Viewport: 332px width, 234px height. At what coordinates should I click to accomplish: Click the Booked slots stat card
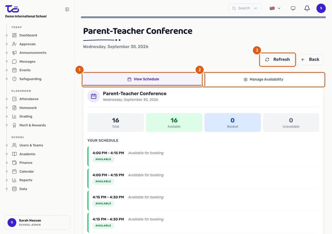(233, 122)
